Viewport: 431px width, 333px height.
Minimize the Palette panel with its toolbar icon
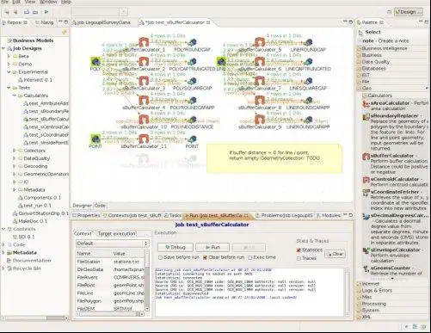421,22
